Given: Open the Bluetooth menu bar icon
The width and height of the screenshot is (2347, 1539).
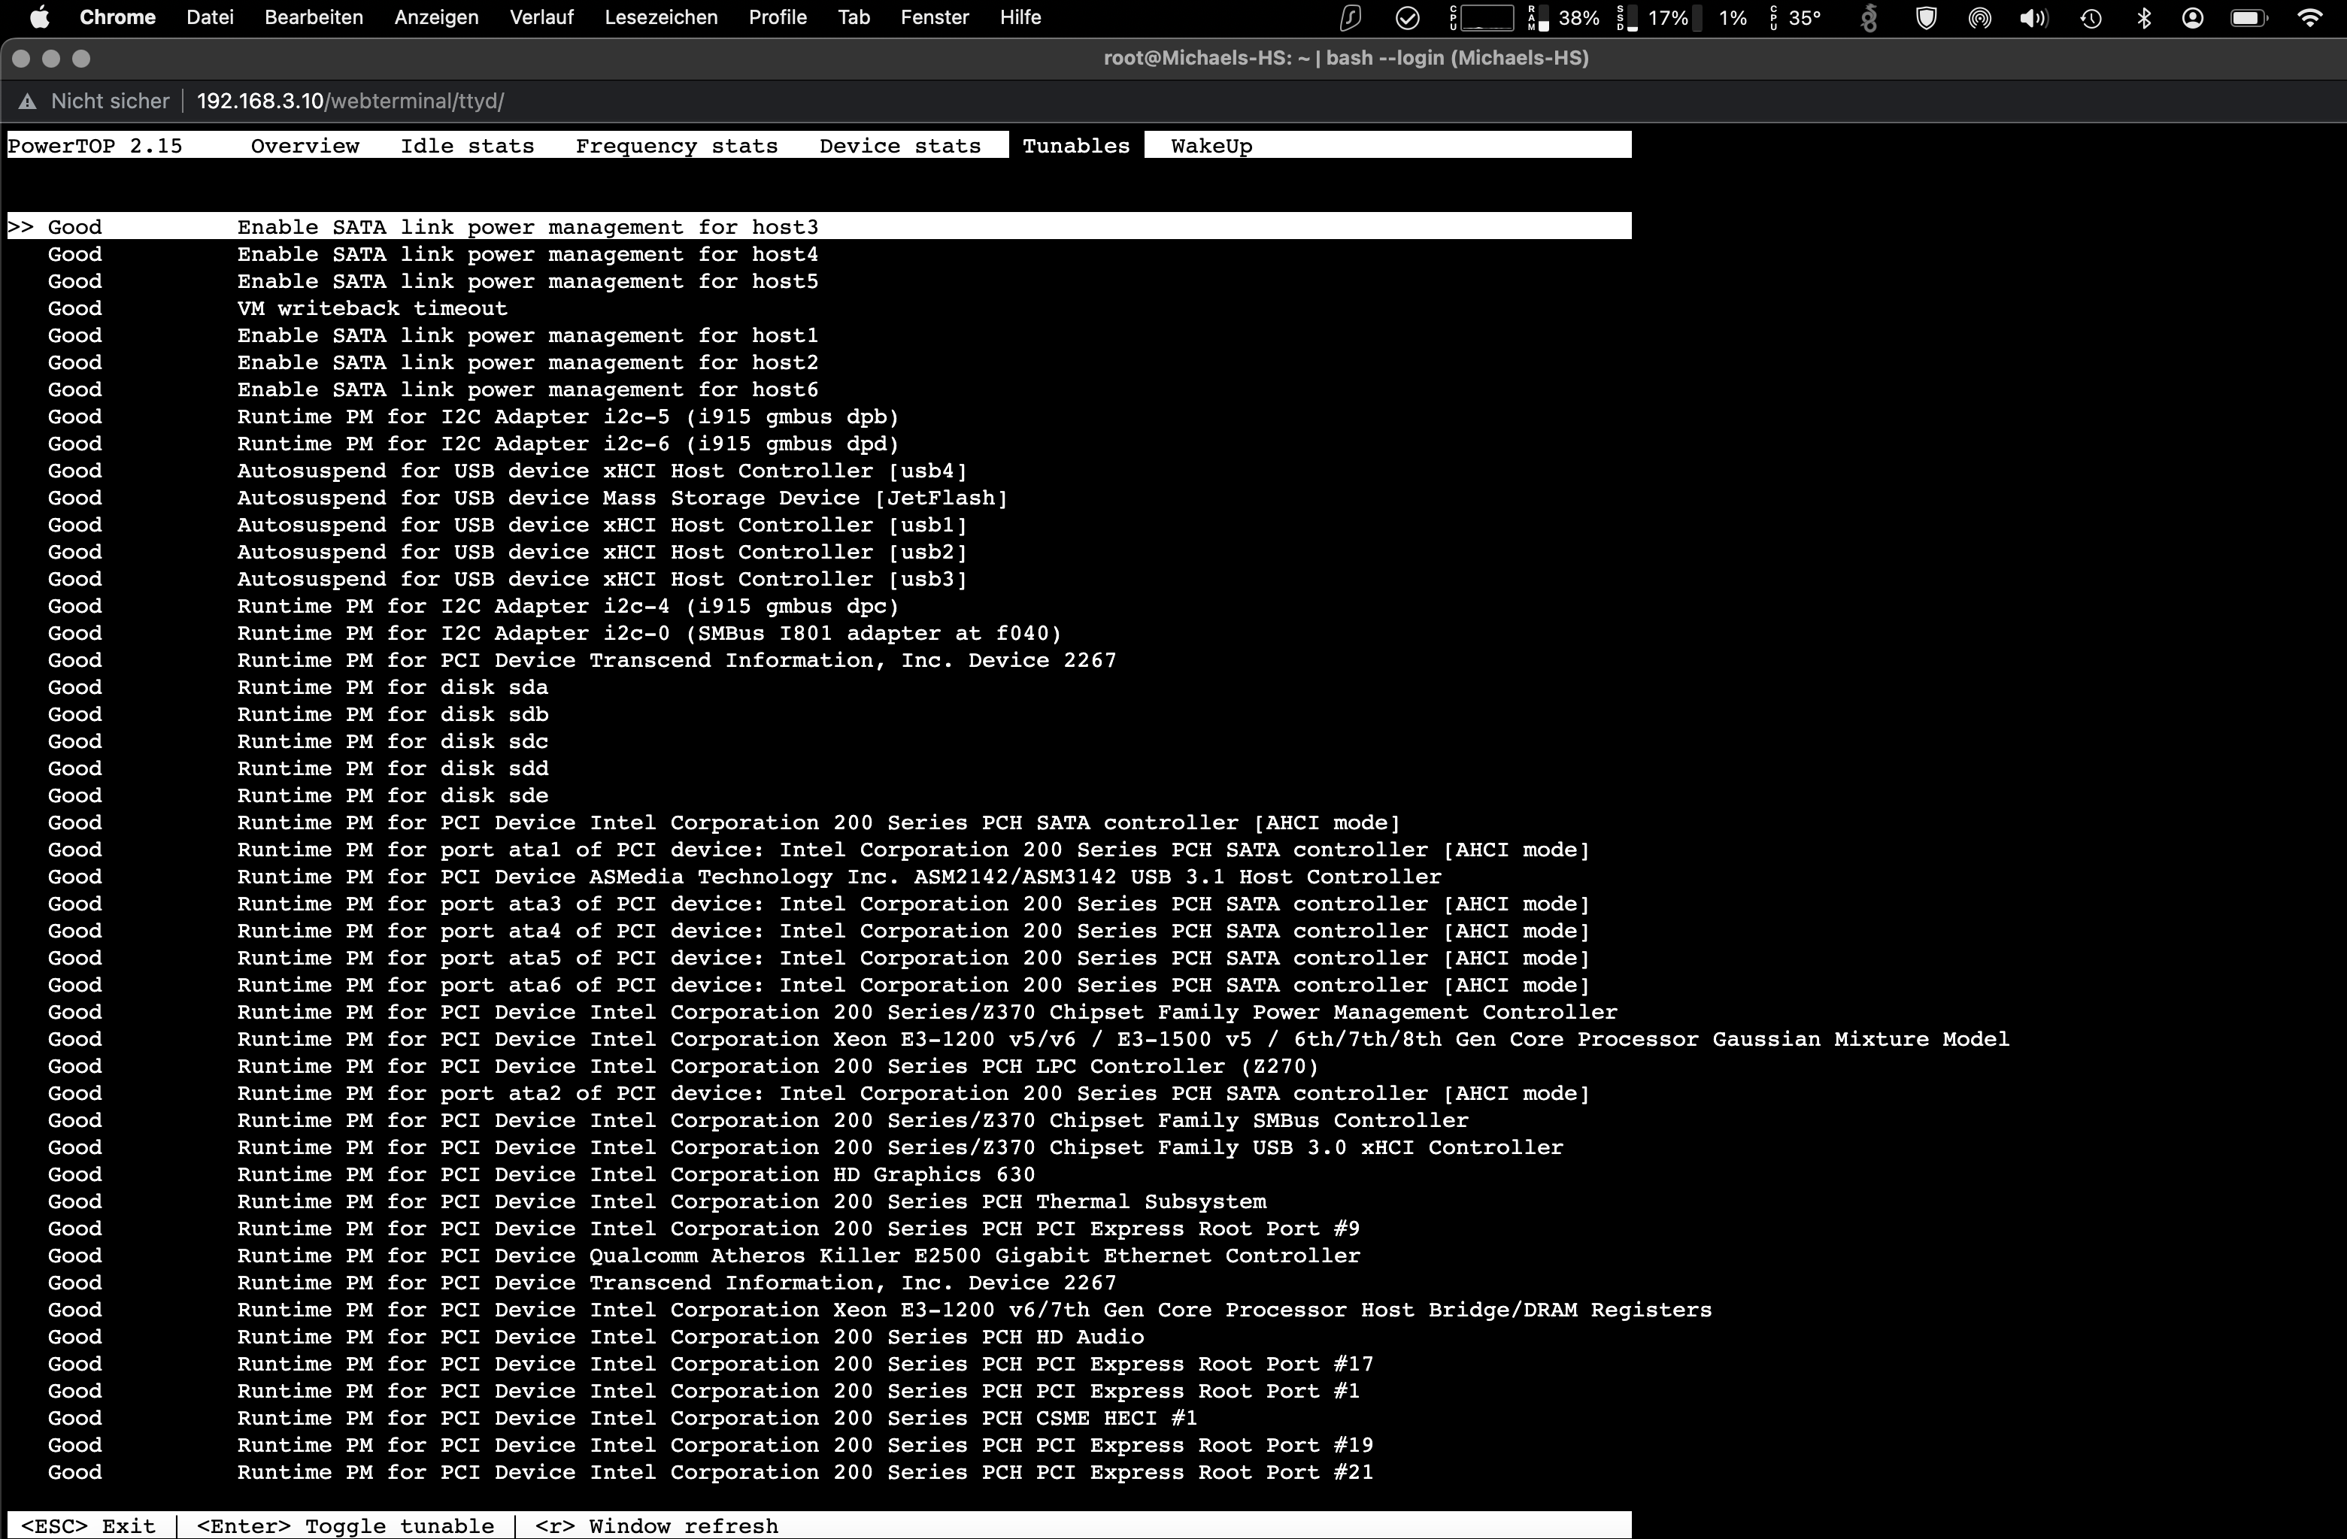Looking at the screenshot, I should 2143,18.
